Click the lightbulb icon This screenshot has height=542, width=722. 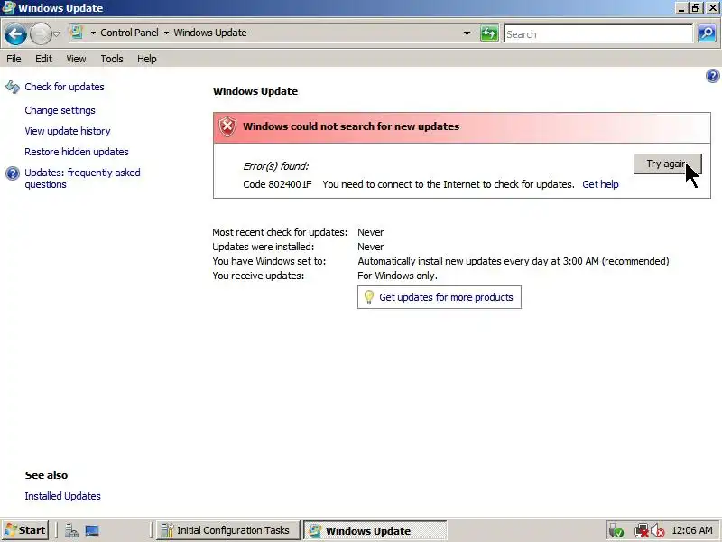pos(368,297)
